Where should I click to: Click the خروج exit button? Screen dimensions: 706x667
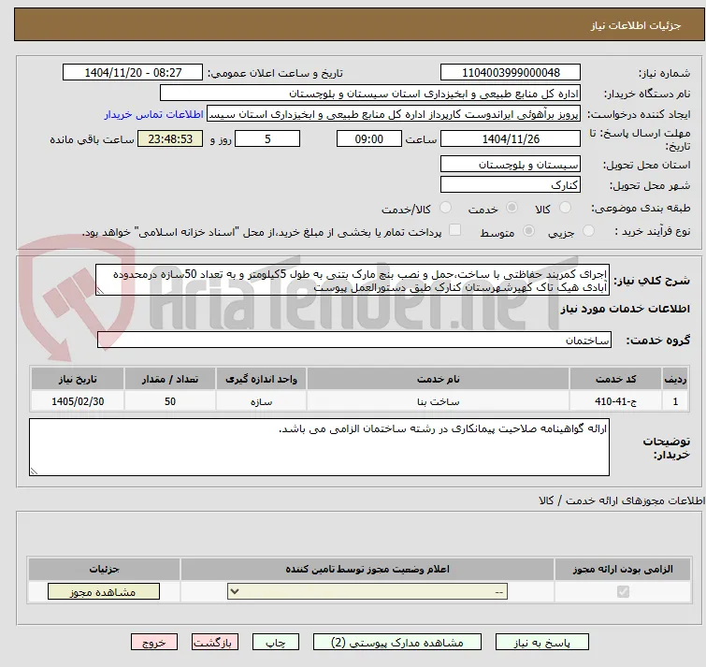tap(154, 643)
